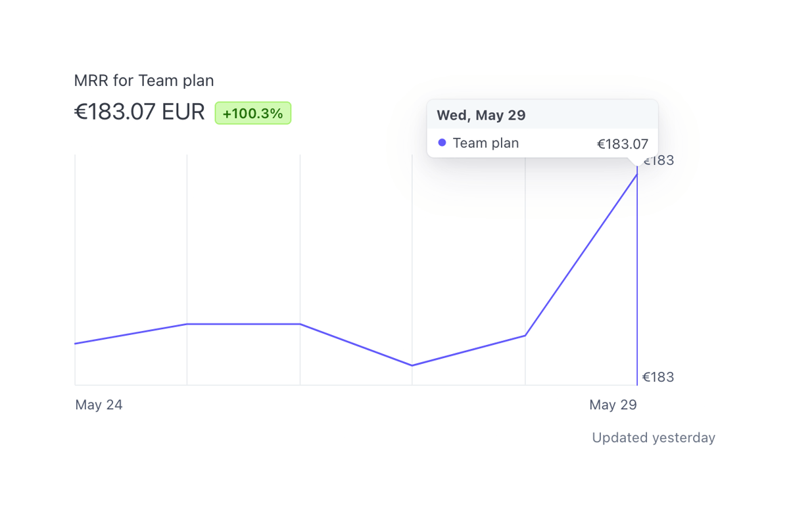The image size is (789, 519).
Task: Click the peak data point on May 29
Action: click(636, 172)
